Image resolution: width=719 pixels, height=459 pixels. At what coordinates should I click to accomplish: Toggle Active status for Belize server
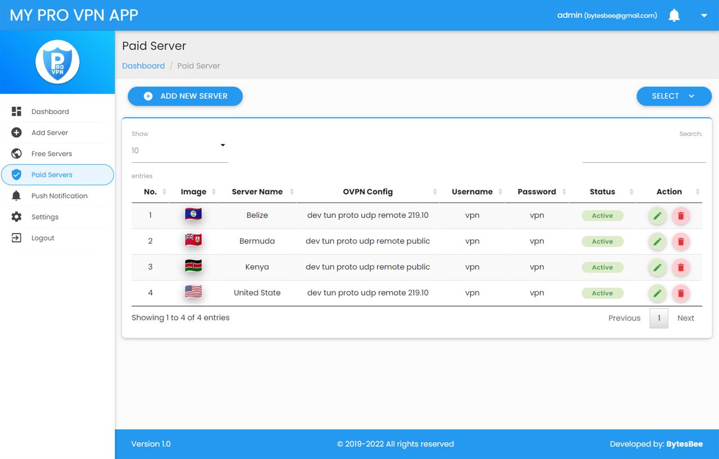602,216
